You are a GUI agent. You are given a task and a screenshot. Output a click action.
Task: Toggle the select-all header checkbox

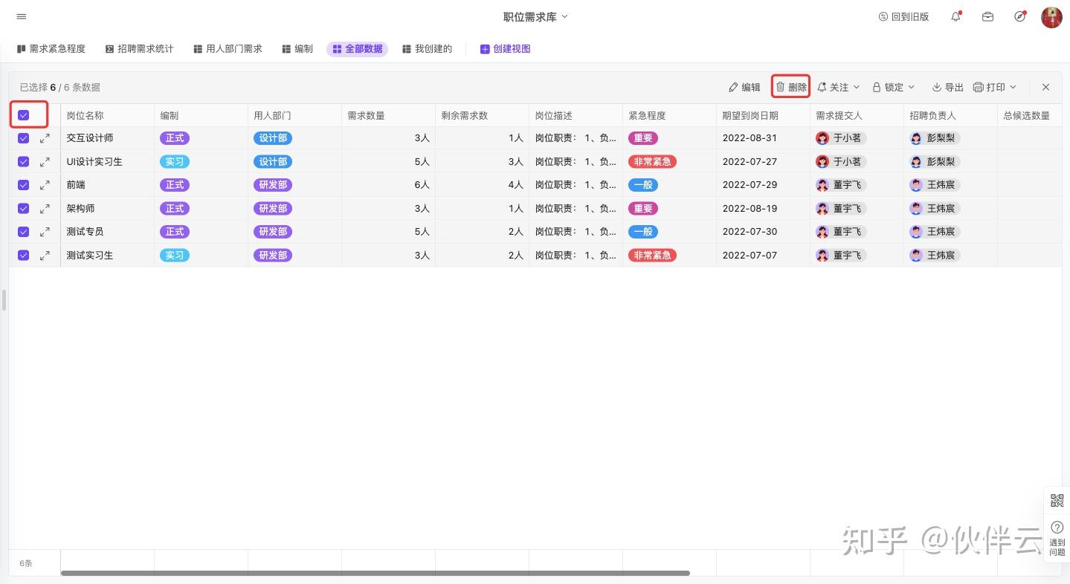pos(24,115)
